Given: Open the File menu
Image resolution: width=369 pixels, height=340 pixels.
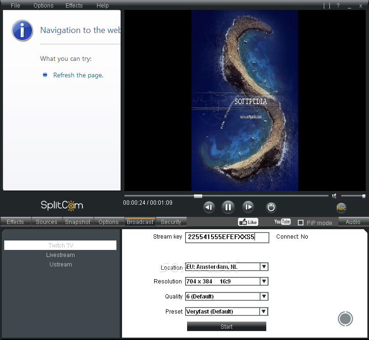Looking at the screenshot, I should point(16,5).
